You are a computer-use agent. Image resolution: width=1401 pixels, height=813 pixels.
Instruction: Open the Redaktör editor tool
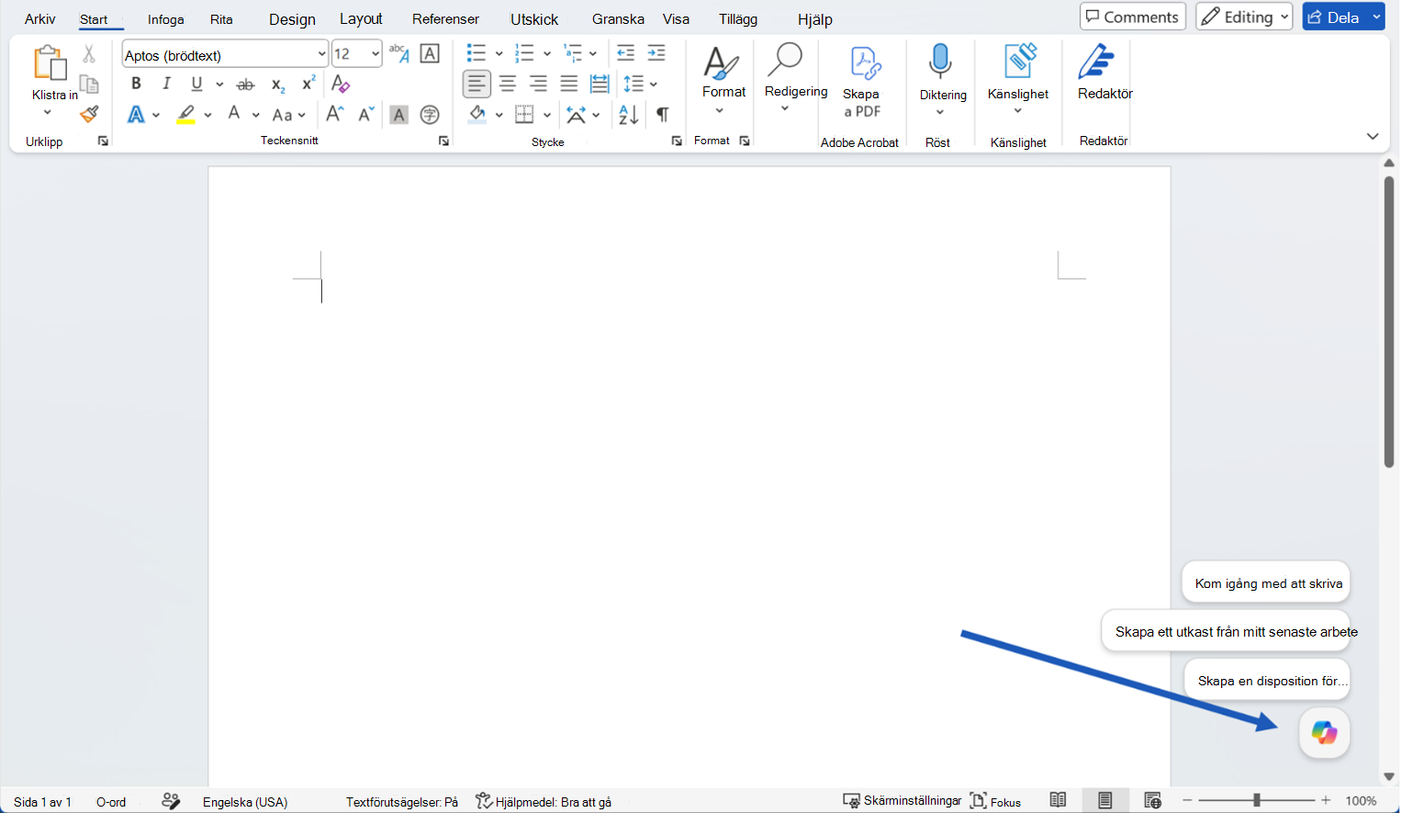click(1104, 73)
